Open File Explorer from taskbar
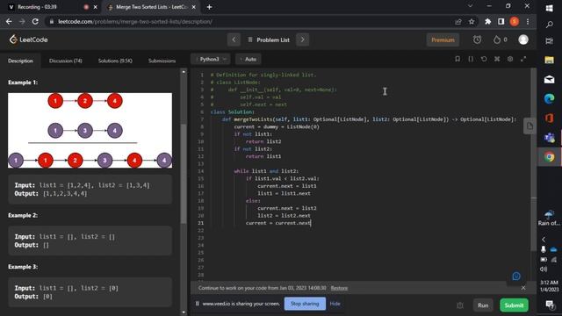Screen dimensions: 562x316 point(549,60)
